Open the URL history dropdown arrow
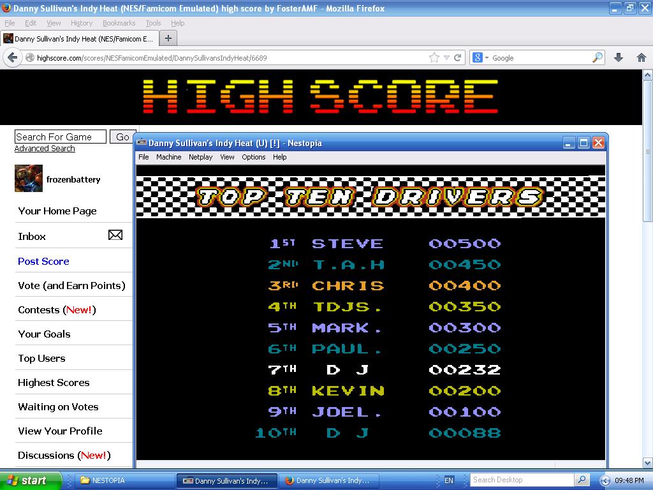The image size is (653, 490). click(x=446, y=58)
